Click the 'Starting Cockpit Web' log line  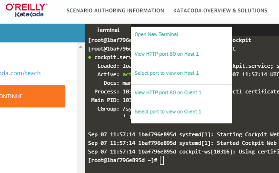(183, 134)
